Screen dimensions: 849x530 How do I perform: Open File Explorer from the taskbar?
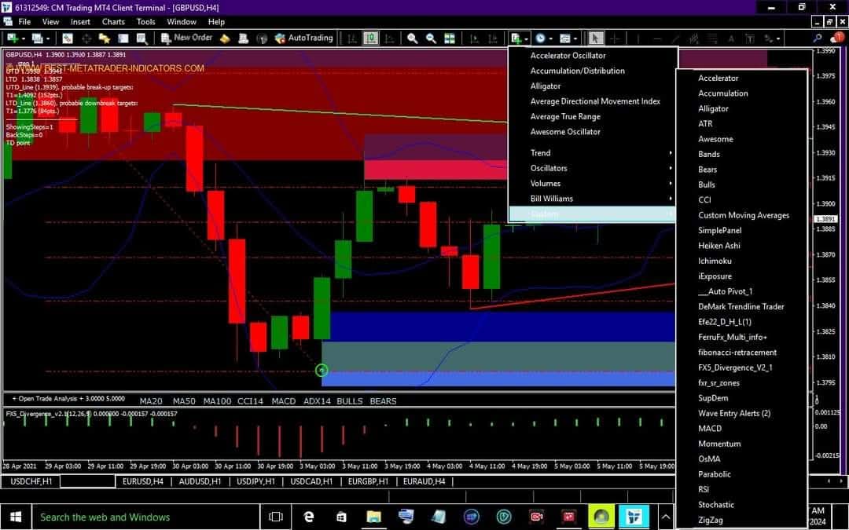click(373, 517)
